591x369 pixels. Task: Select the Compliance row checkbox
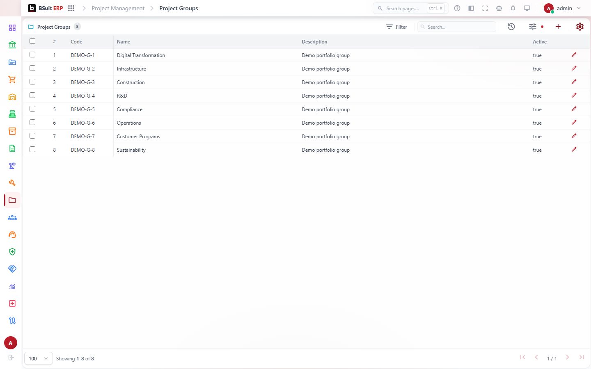coord(32,109)
